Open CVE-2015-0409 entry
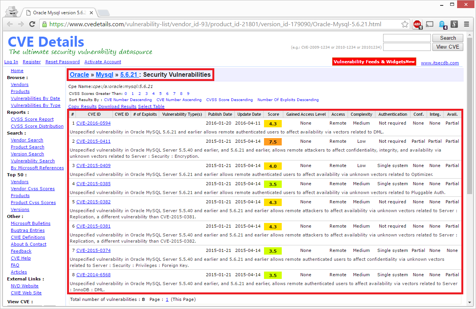The height and width of the screenshot is (309, 476). [93, 165]
